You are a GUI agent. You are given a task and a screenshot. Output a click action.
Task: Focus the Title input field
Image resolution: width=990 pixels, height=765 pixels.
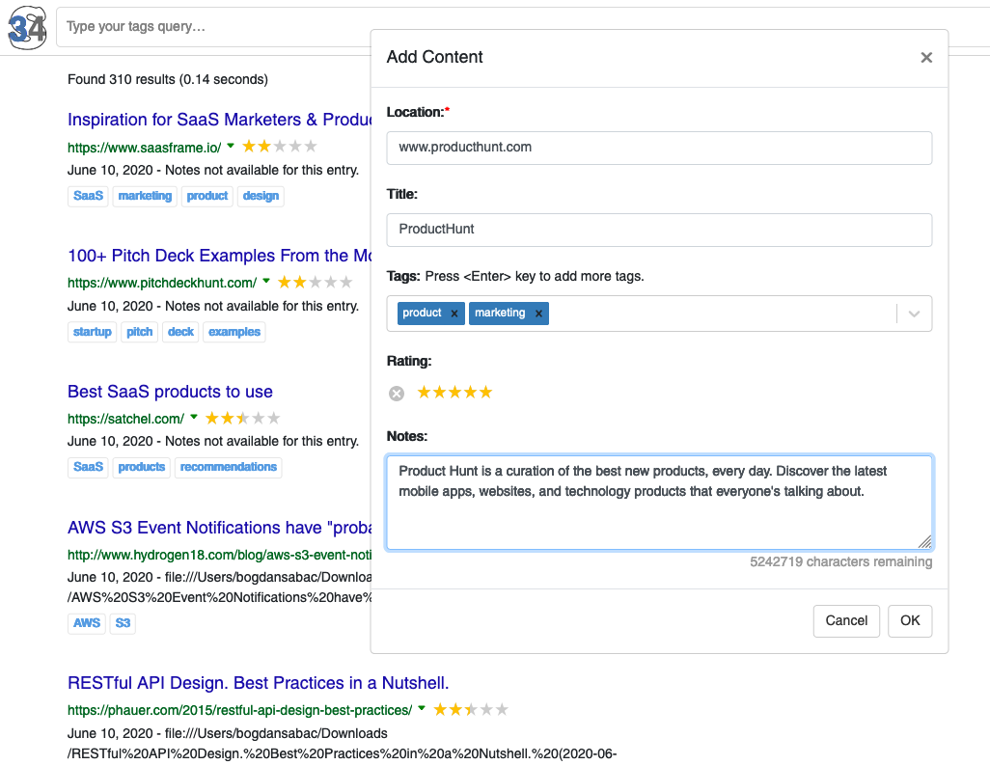[x=659, y=230]
